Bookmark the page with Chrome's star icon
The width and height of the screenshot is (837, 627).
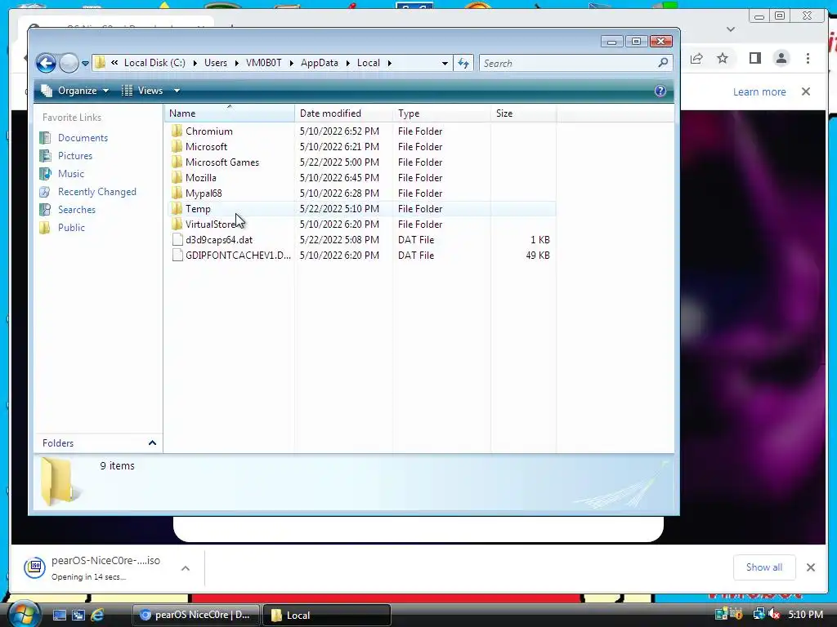(x=723, y=58)
